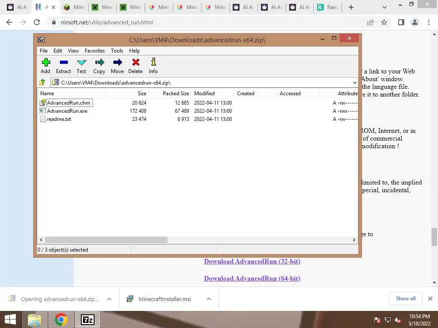The height and width of the screenshot is (328, 438).
Task: Go up one folder level in 7-Zip
Action: pos(42,82)
